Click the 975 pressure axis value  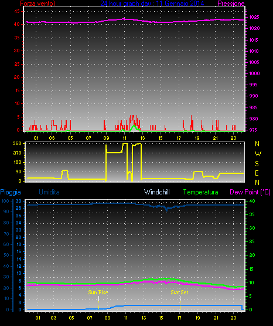[252, 130]
